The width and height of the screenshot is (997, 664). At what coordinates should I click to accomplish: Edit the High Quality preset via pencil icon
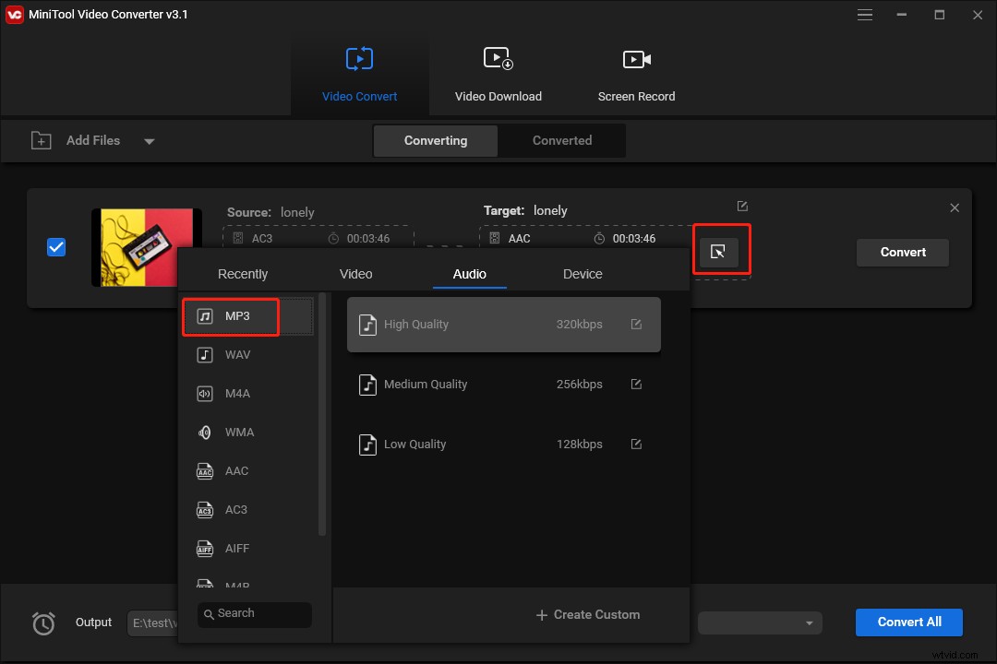pyautogui.click(x=636, y=324)
